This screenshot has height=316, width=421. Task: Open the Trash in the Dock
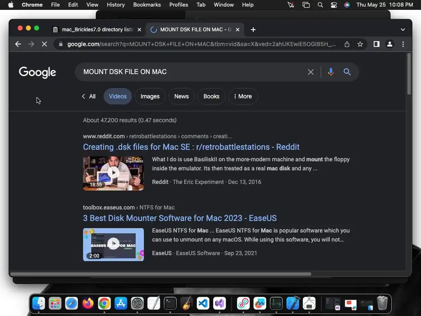[x=382, y=303]
